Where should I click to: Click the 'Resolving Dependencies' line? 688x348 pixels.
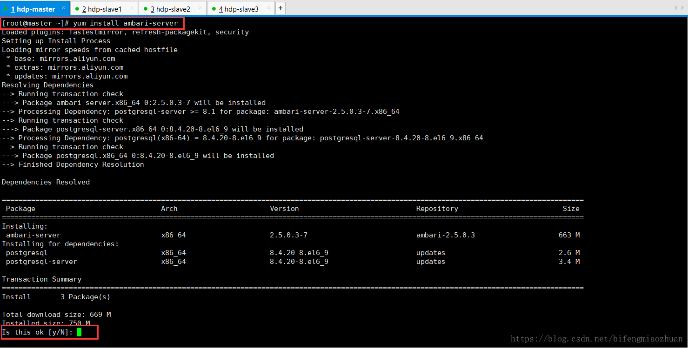coord(48,85)
